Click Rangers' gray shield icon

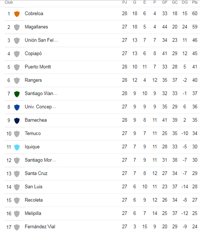pos(17,80)
